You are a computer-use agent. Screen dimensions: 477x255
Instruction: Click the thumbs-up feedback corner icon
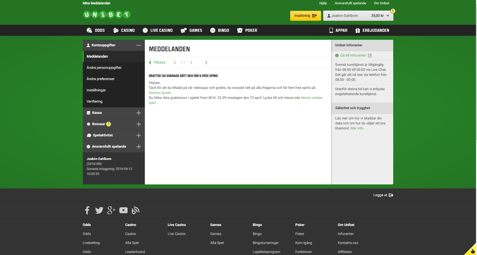[472, 251]
